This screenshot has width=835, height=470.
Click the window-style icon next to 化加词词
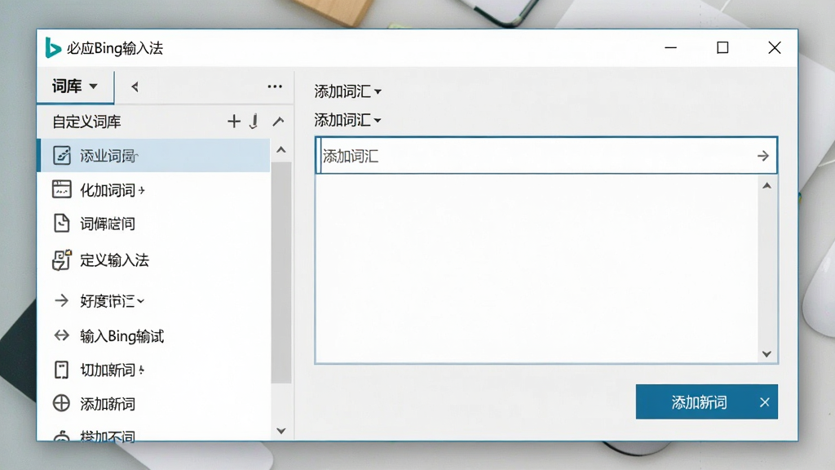62,189
